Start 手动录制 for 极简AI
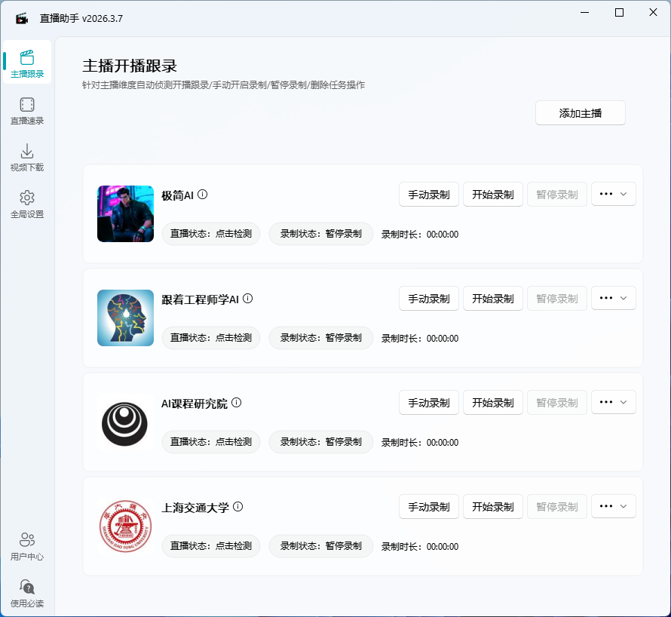The width and height of the screenshot is (671, 617). (428, 194)
